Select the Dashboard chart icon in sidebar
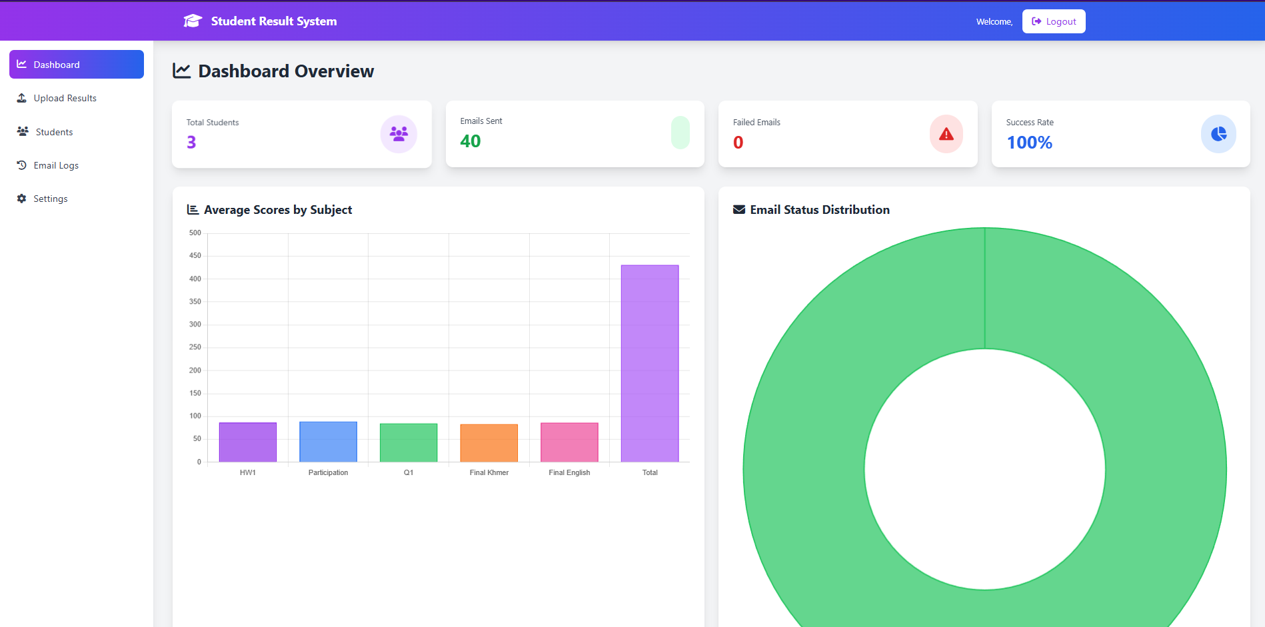The height and width of the screenshot is (627, 1265). pyautogui.click(x=22, y=64)
